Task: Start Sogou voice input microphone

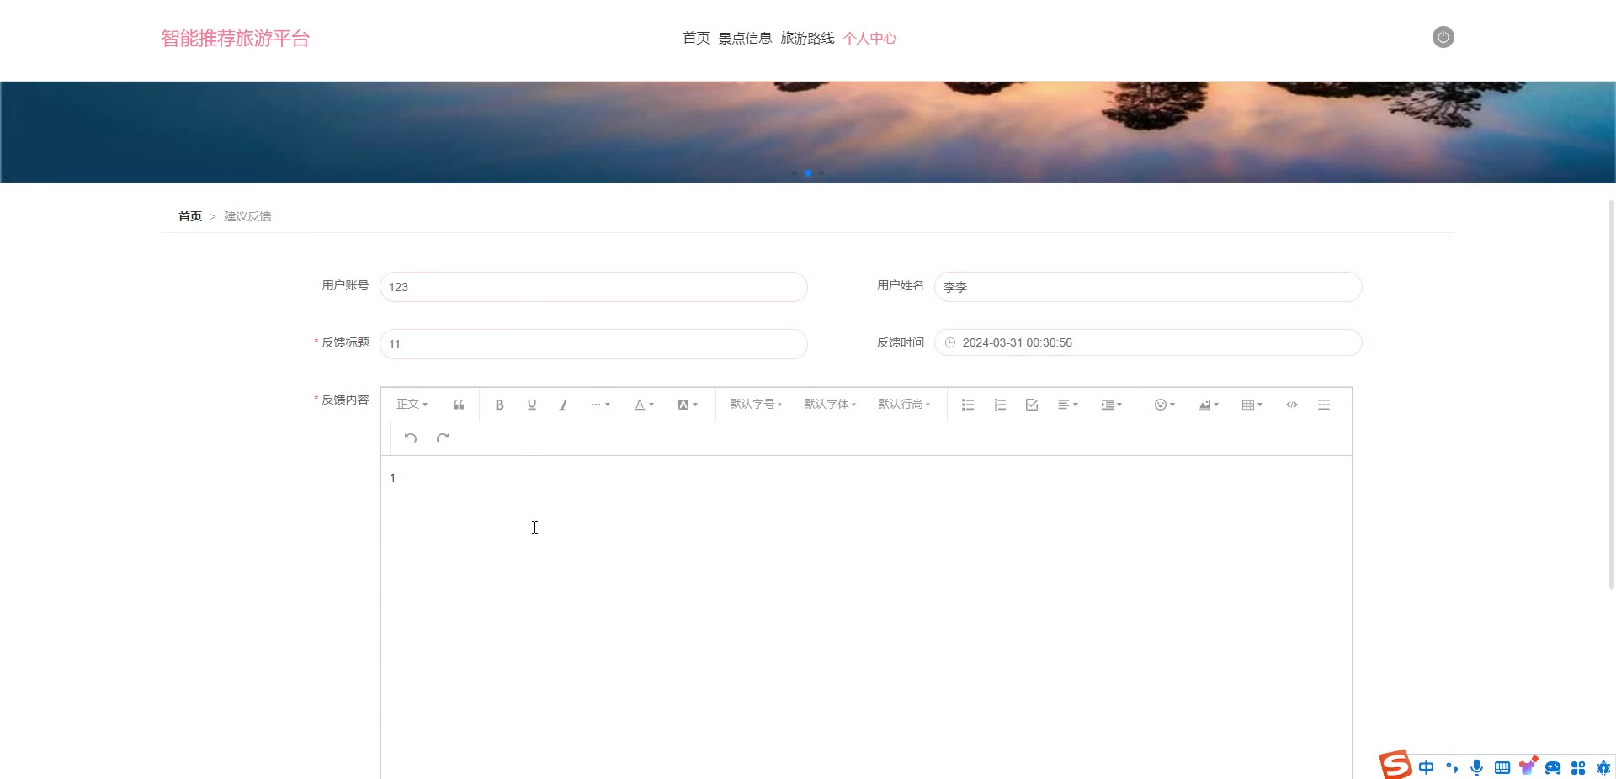Action: 1476,767
